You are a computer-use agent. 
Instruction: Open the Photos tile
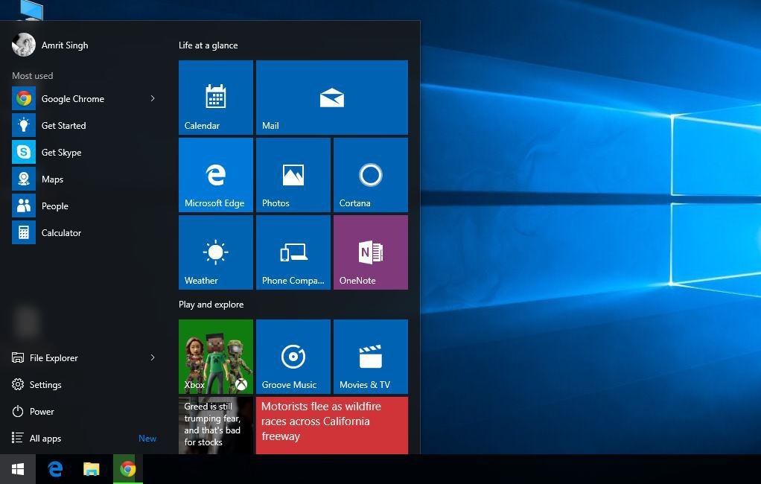(x=293, y=175)
